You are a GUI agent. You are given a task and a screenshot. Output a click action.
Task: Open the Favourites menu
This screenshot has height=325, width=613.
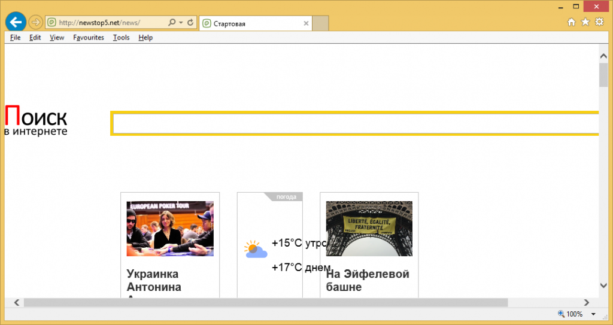tap(88, 38)
